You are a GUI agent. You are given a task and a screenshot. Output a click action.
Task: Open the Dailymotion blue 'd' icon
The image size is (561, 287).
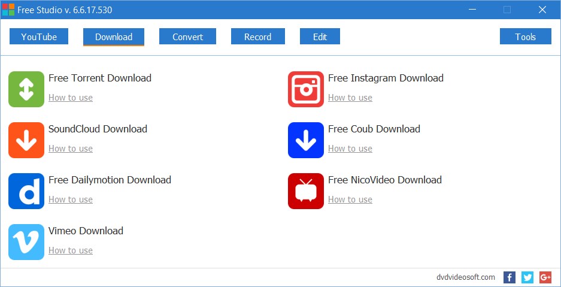(26, 191)
